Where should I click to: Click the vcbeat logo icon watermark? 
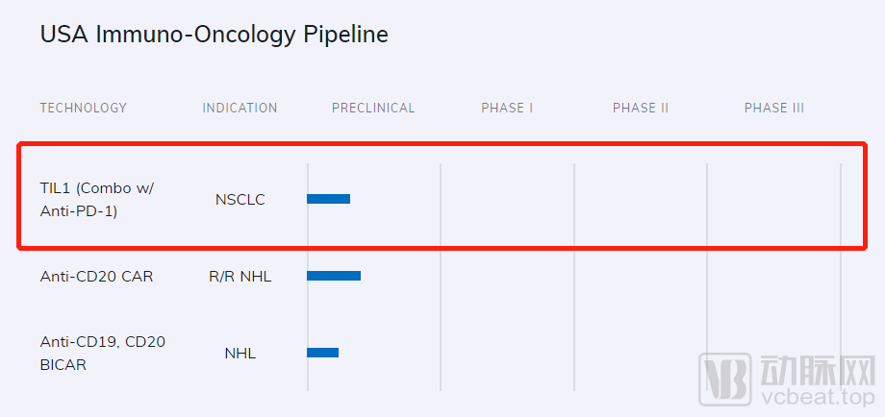[725, 376]
